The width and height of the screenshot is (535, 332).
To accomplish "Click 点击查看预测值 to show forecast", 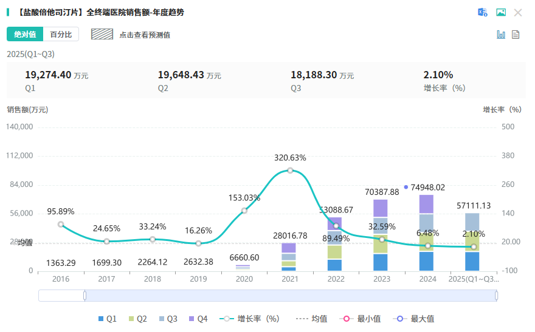I will tap(145, 35).
